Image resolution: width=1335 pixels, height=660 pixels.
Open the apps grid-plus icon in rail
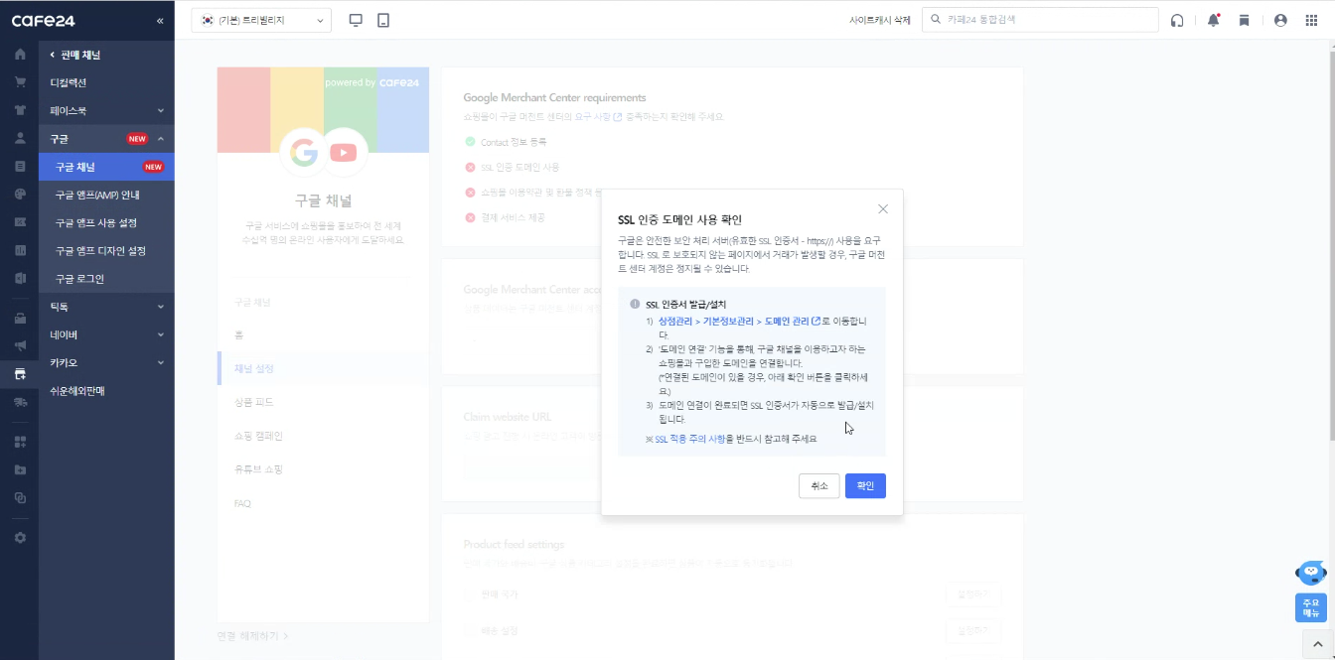click(x=20, y=442)
